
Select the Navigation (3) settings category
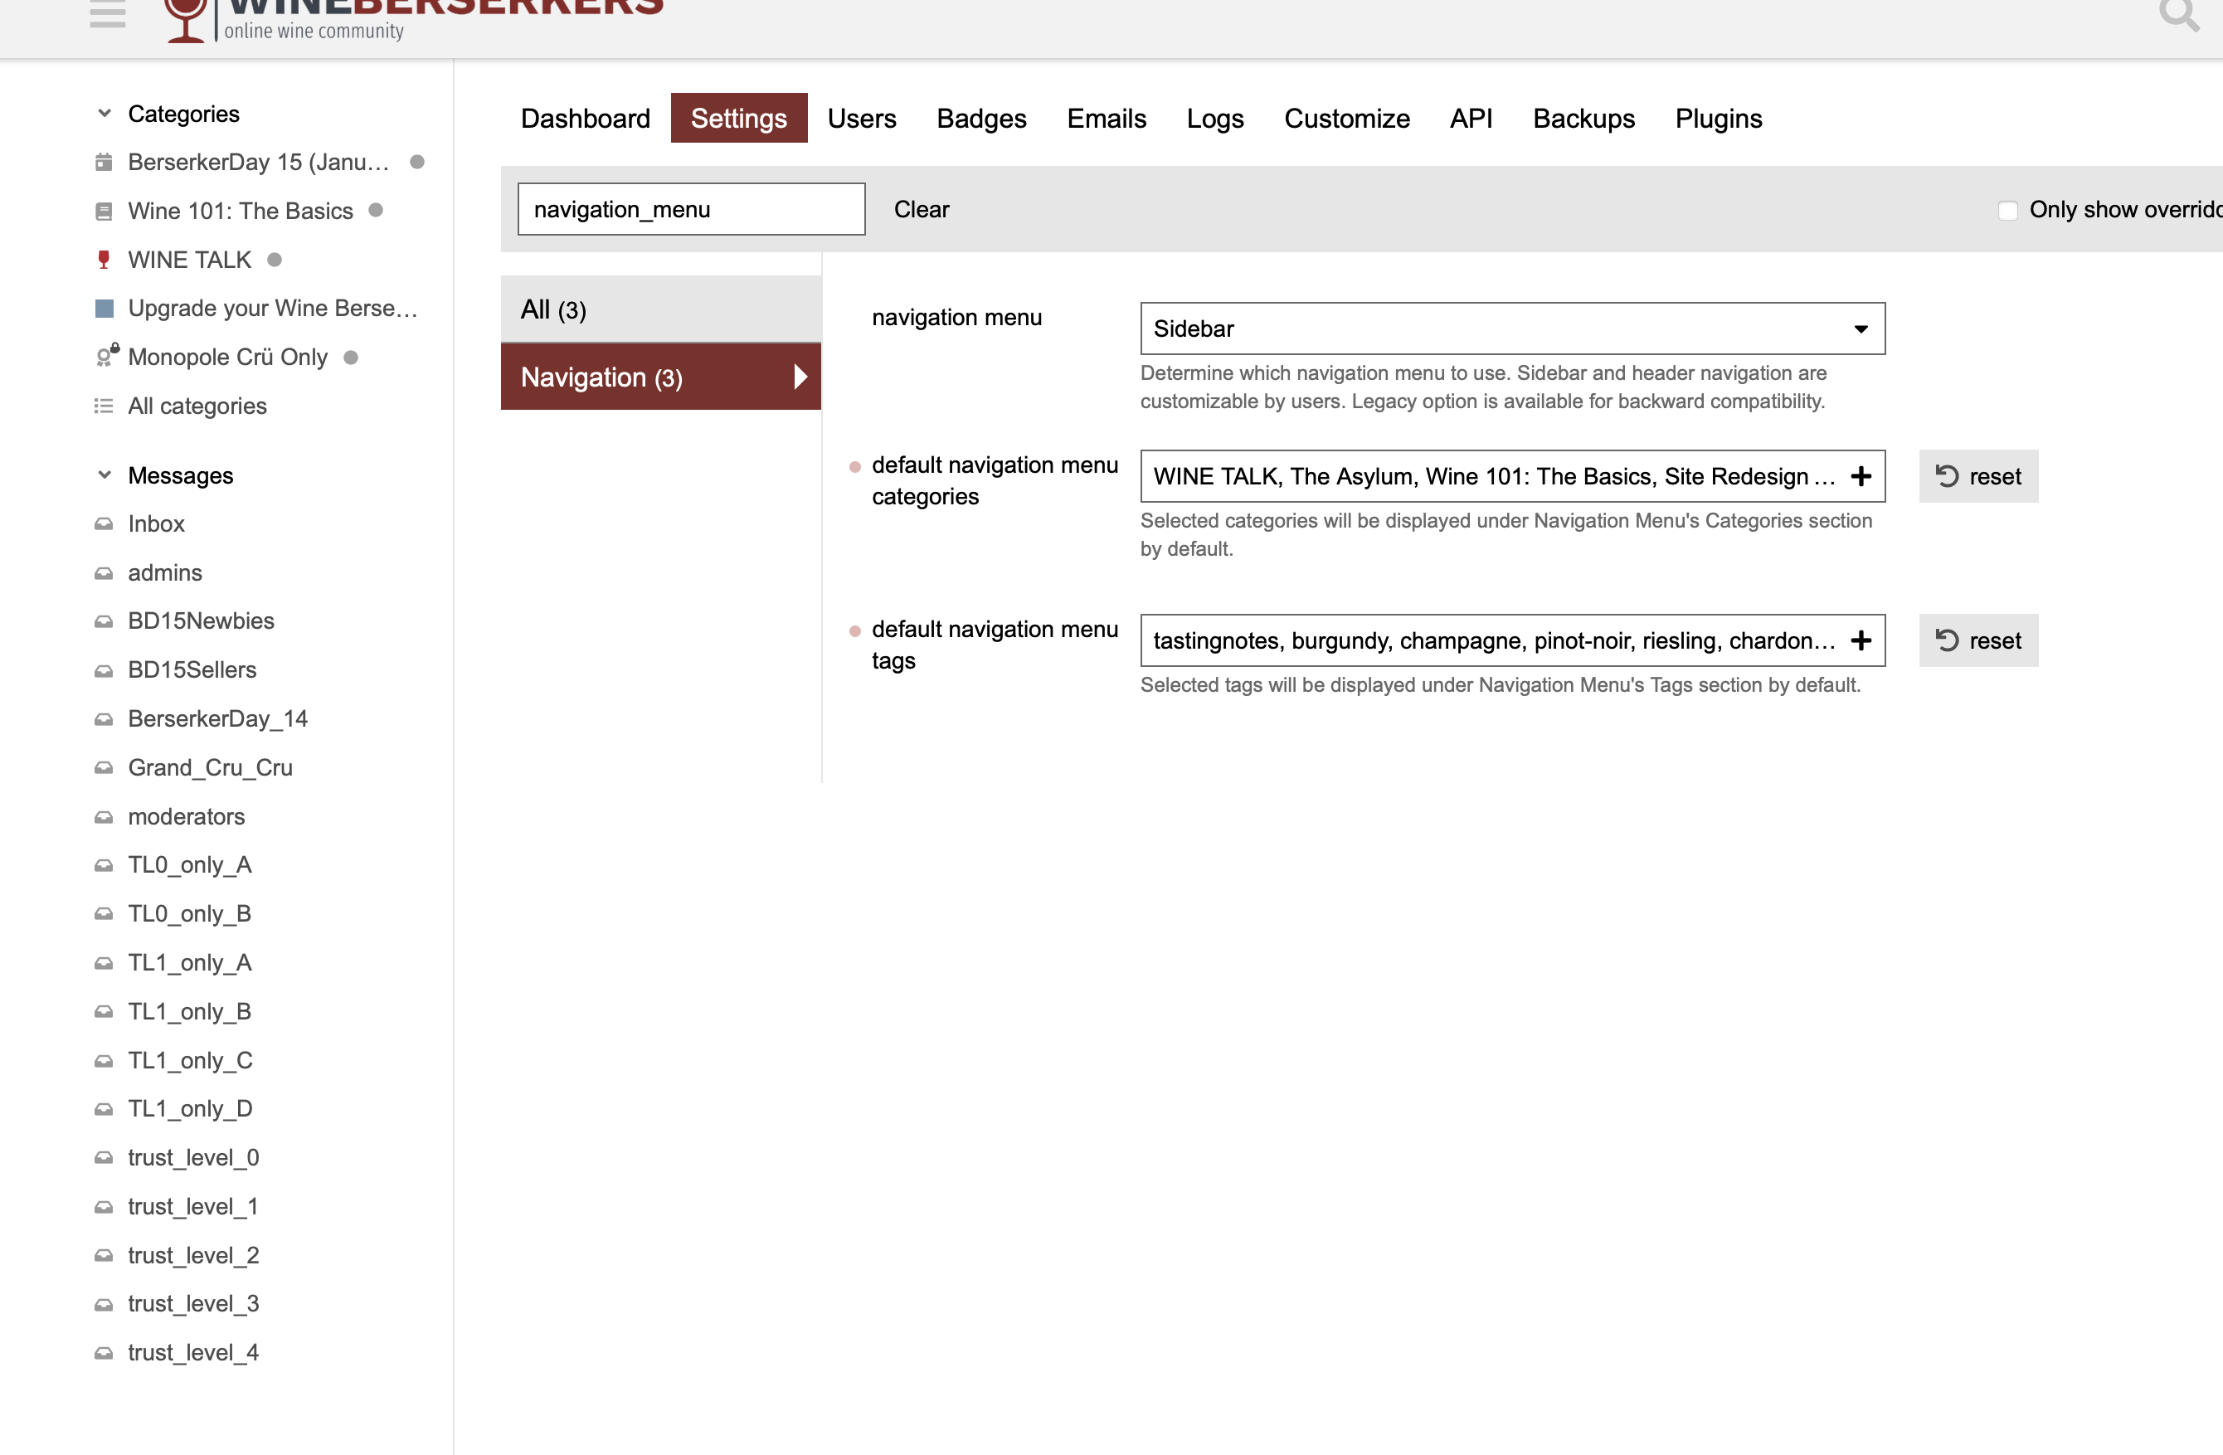click(x=661, y=377)
